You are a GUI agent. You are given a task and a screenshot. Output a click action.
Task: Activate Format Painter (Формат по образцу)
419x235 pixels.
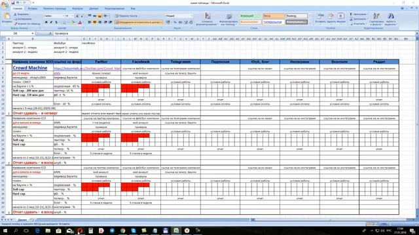(27, 23)
